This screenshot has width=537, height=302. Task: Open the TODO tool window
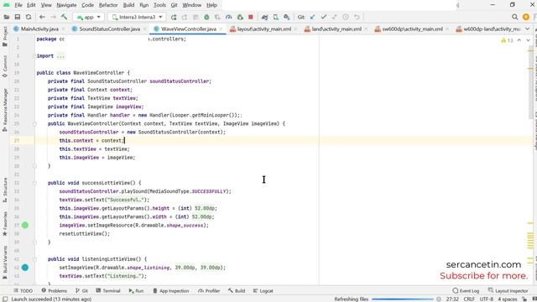(x=23, y=291)
